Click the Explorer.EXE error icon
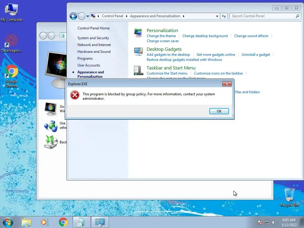304x228 pixels. tap(75, 95)
